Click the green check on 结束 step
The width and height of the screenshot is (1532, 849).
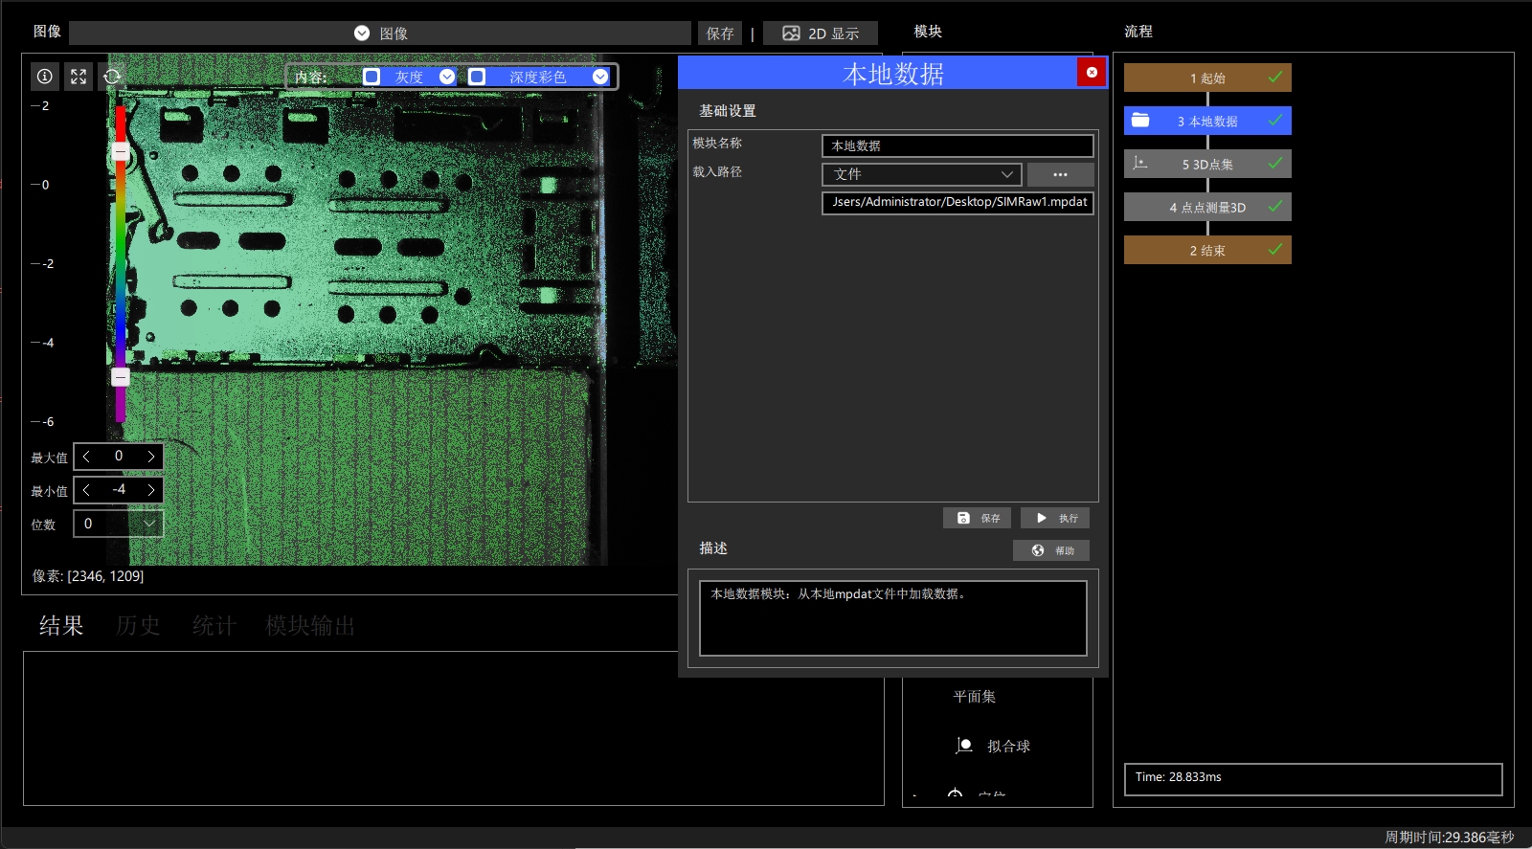tap(1275, 249)
